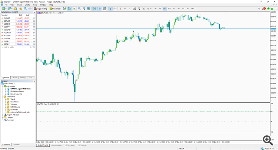Select USDCAD symbol in Market Watch
Viewport: 278px width, 150px height.
[x=7, y=30]
